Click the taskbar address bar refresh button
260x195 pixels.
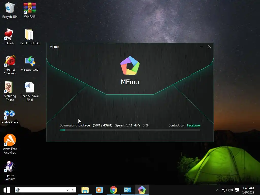pyautogui.click(x=73, y=190)
